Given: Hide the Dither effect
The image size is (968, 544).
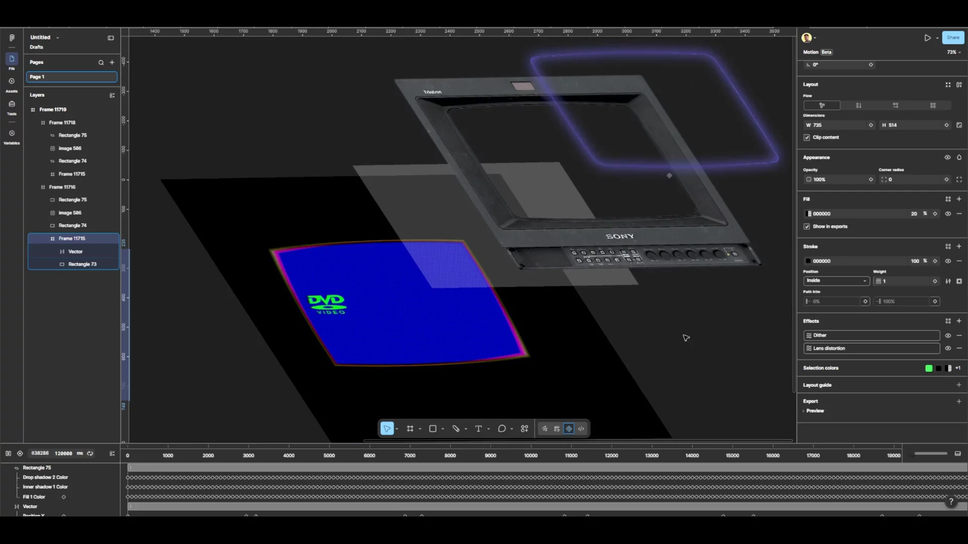Looking at the screenshot, I should [948, 335].
